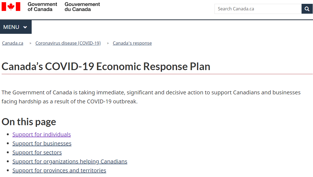313x177 pixels.
Task: Open the MENU navigation button
Action: pos(16,27)
